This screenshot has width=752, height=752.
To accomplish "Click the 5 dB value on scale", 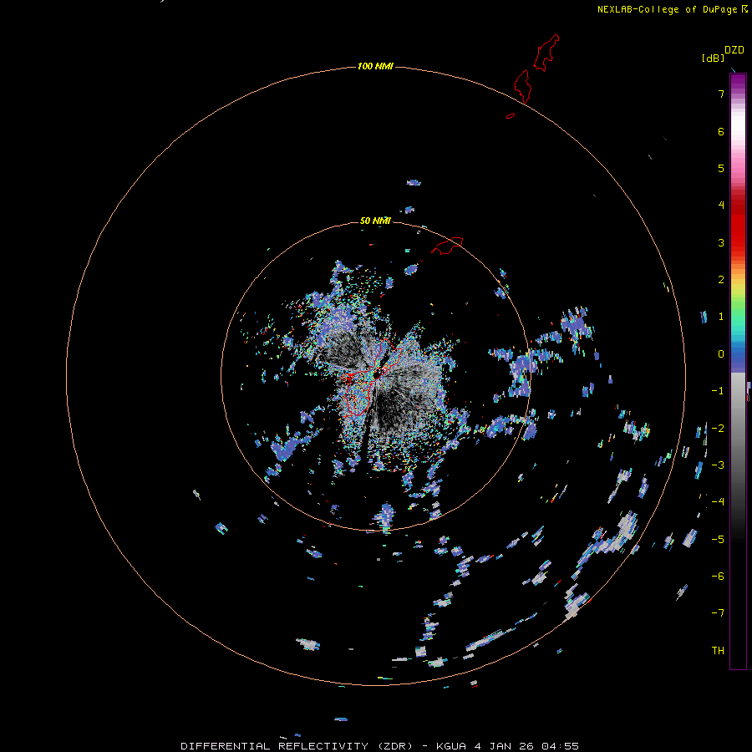I will 721,168.
